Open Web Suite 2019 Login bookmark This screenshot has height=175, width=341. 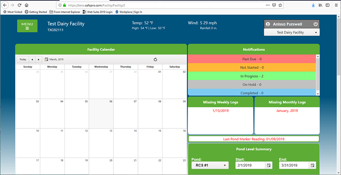pos(98,12)
